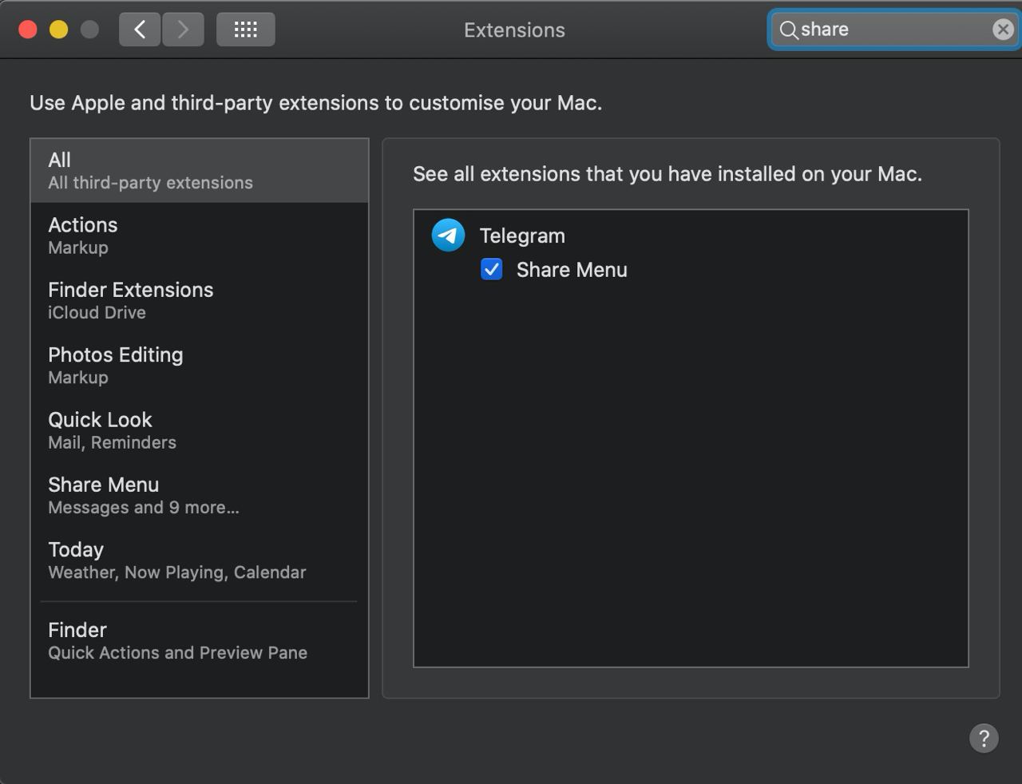Click the Share Menu label under Telegram

click(572, 270)
